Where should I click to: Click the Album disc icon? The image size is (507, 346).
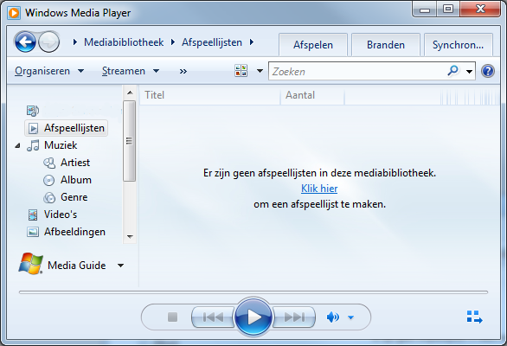coord(48,180)
